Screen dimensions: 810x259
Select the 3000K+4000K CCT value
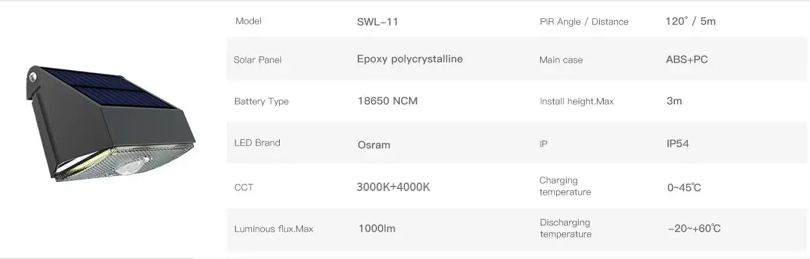click(x=393, y=187)
